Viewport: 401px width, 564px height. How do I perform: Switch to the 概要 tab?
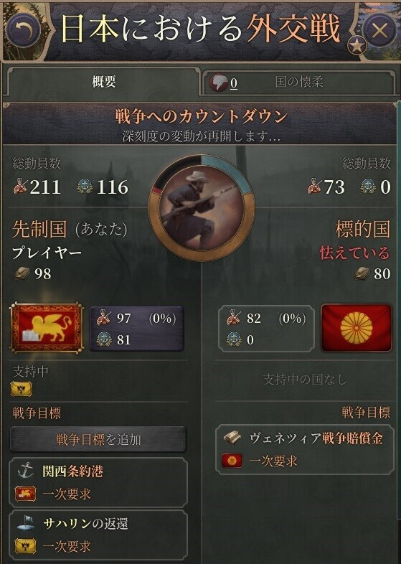[x=103, y=83]
